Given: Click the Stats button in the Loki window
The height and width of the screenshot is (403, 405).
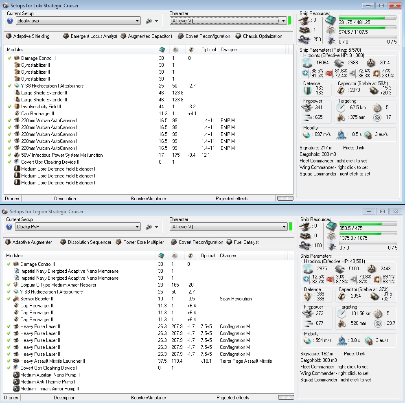Looking at the screenshot, I should [x=285, y=198].
